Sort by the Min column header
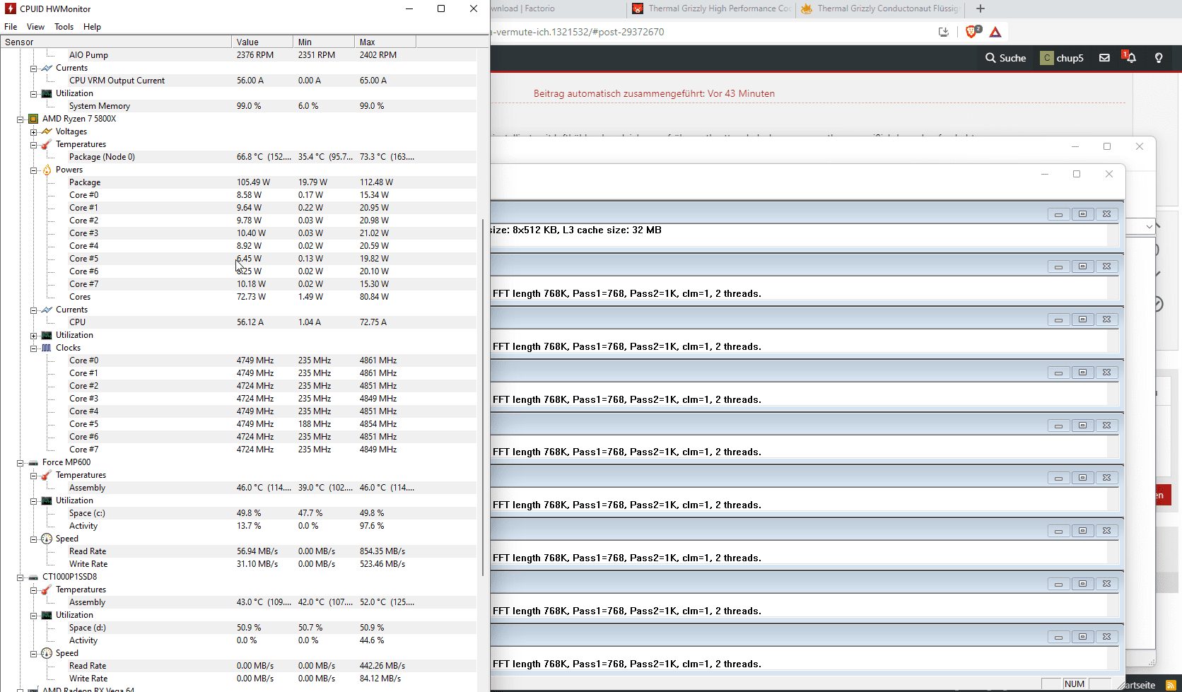 click(324, 42)
